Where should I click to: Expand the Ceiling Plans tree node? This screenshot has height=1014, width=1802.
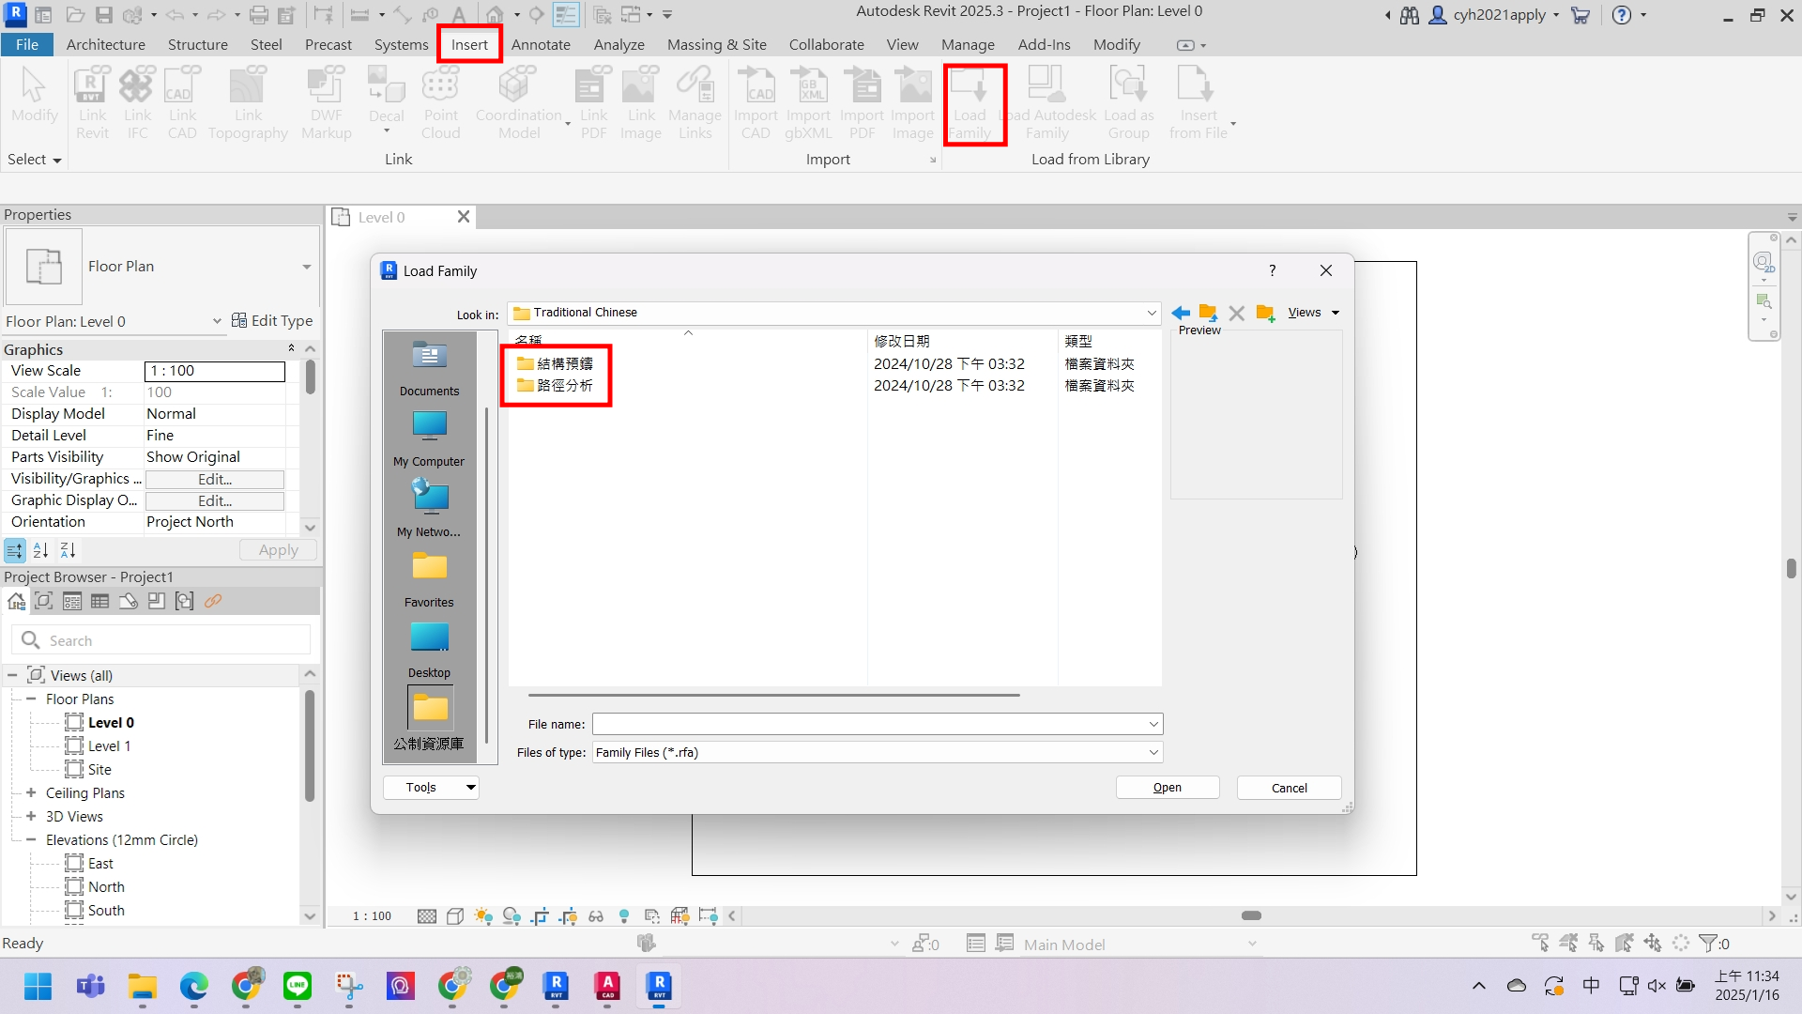coord(31,792)
